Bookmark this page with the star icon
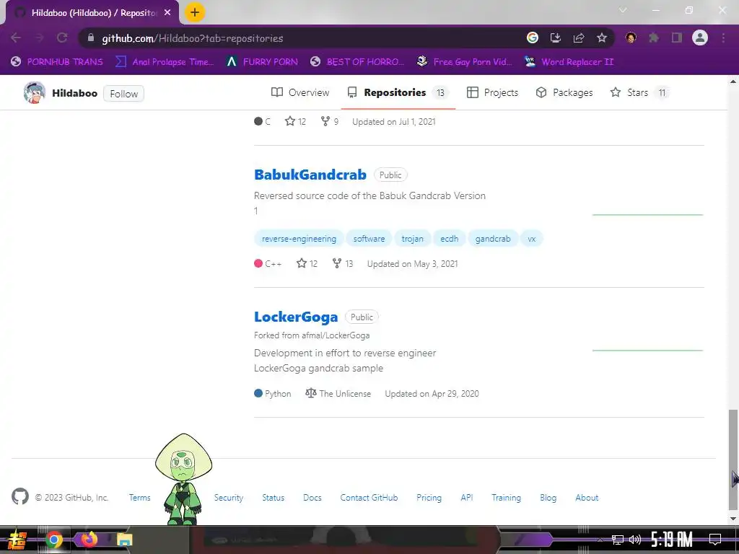Viewport: 739px width, 554px height. point(602,38)
